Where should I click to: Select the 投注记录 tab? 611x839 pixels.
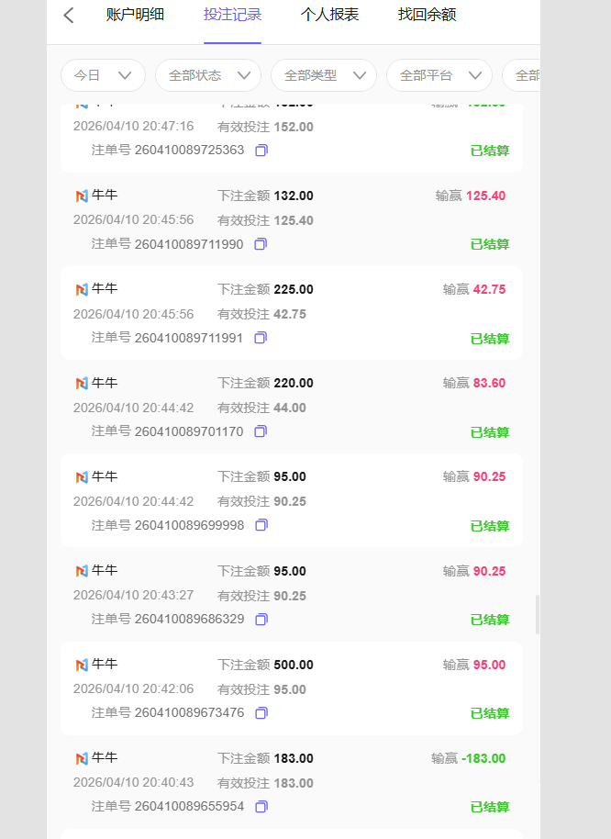tap(232, 15)
